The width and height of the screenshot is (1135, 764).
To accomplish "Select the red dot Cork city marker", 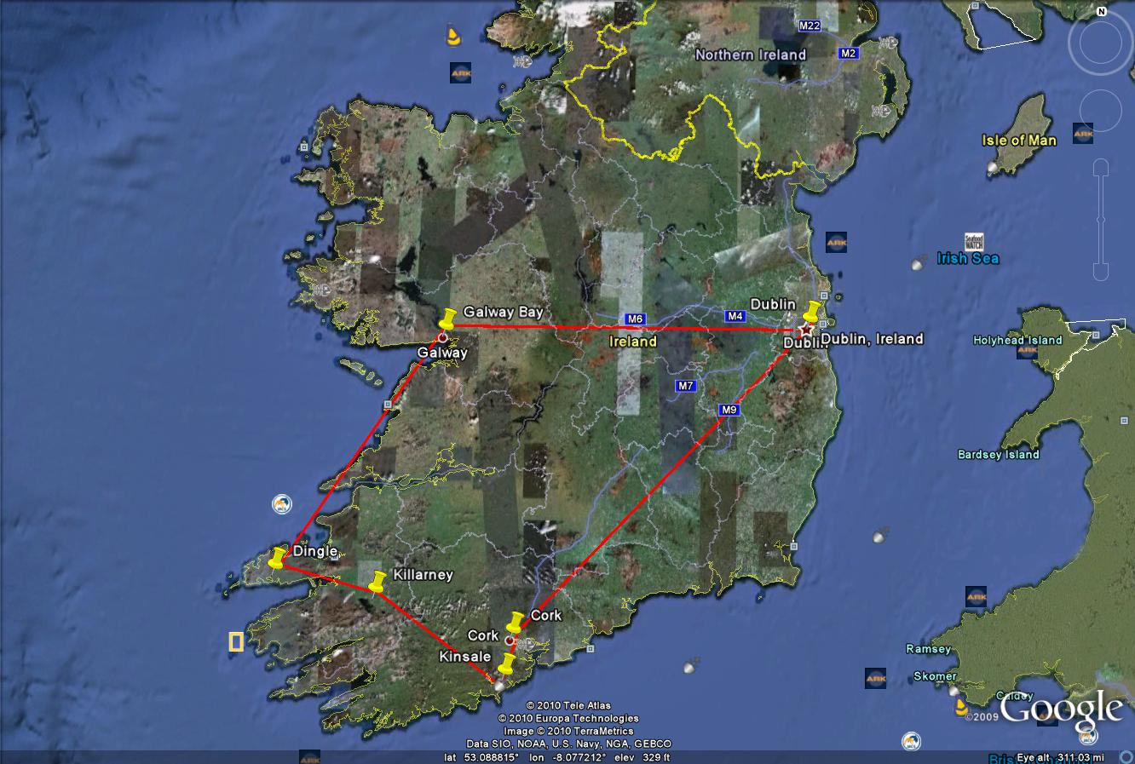I will point(510,640).
